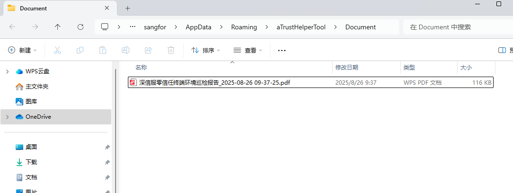Open the See more ellipsis menu in toolbar
This screenshot has height=193, width=513.
point(282,50)
